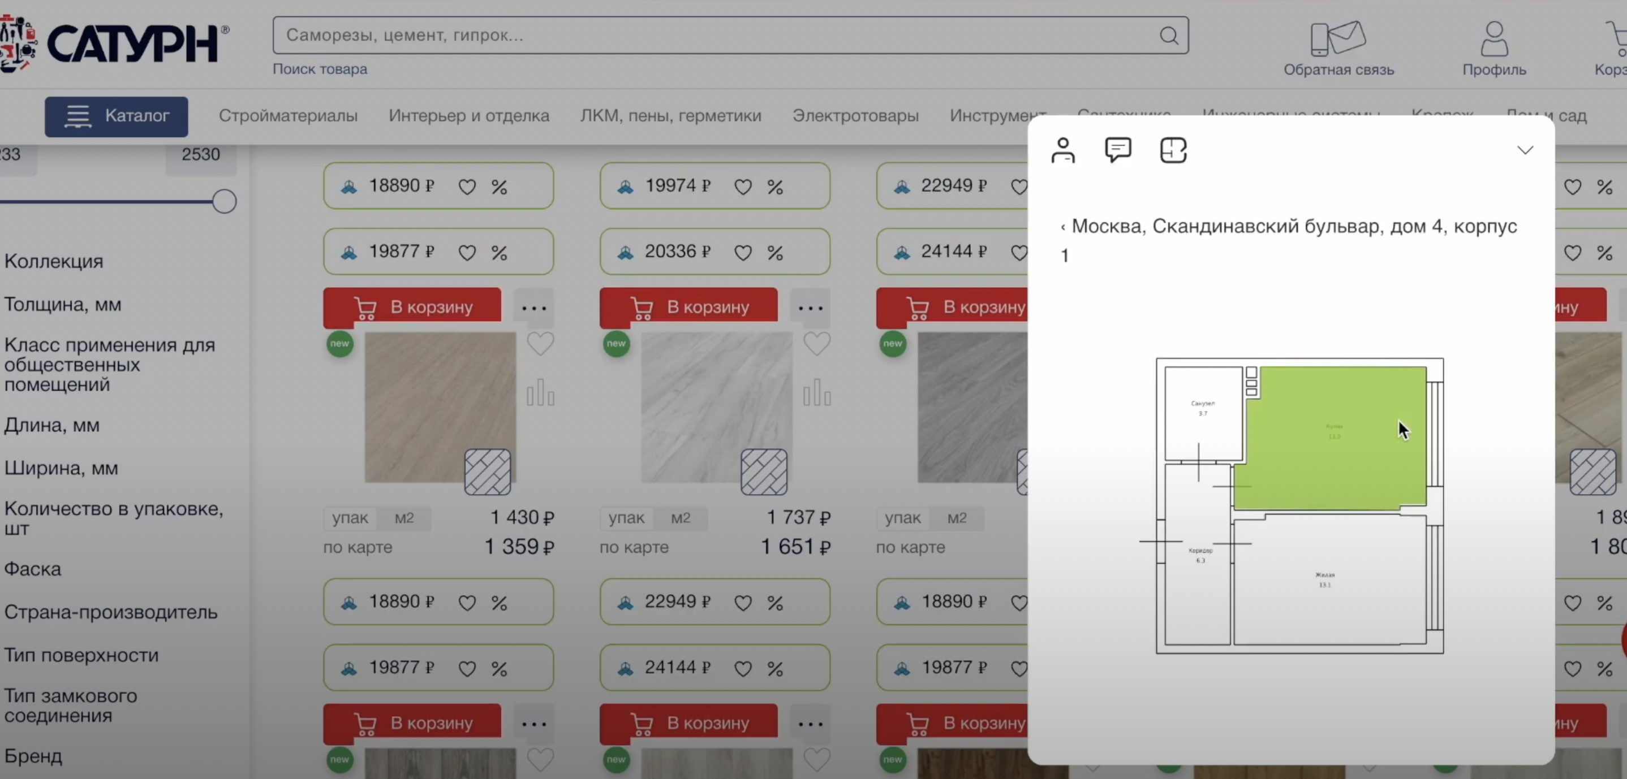Open Электротовары menu category
The image size is (1627, 779).
(855, 115)
